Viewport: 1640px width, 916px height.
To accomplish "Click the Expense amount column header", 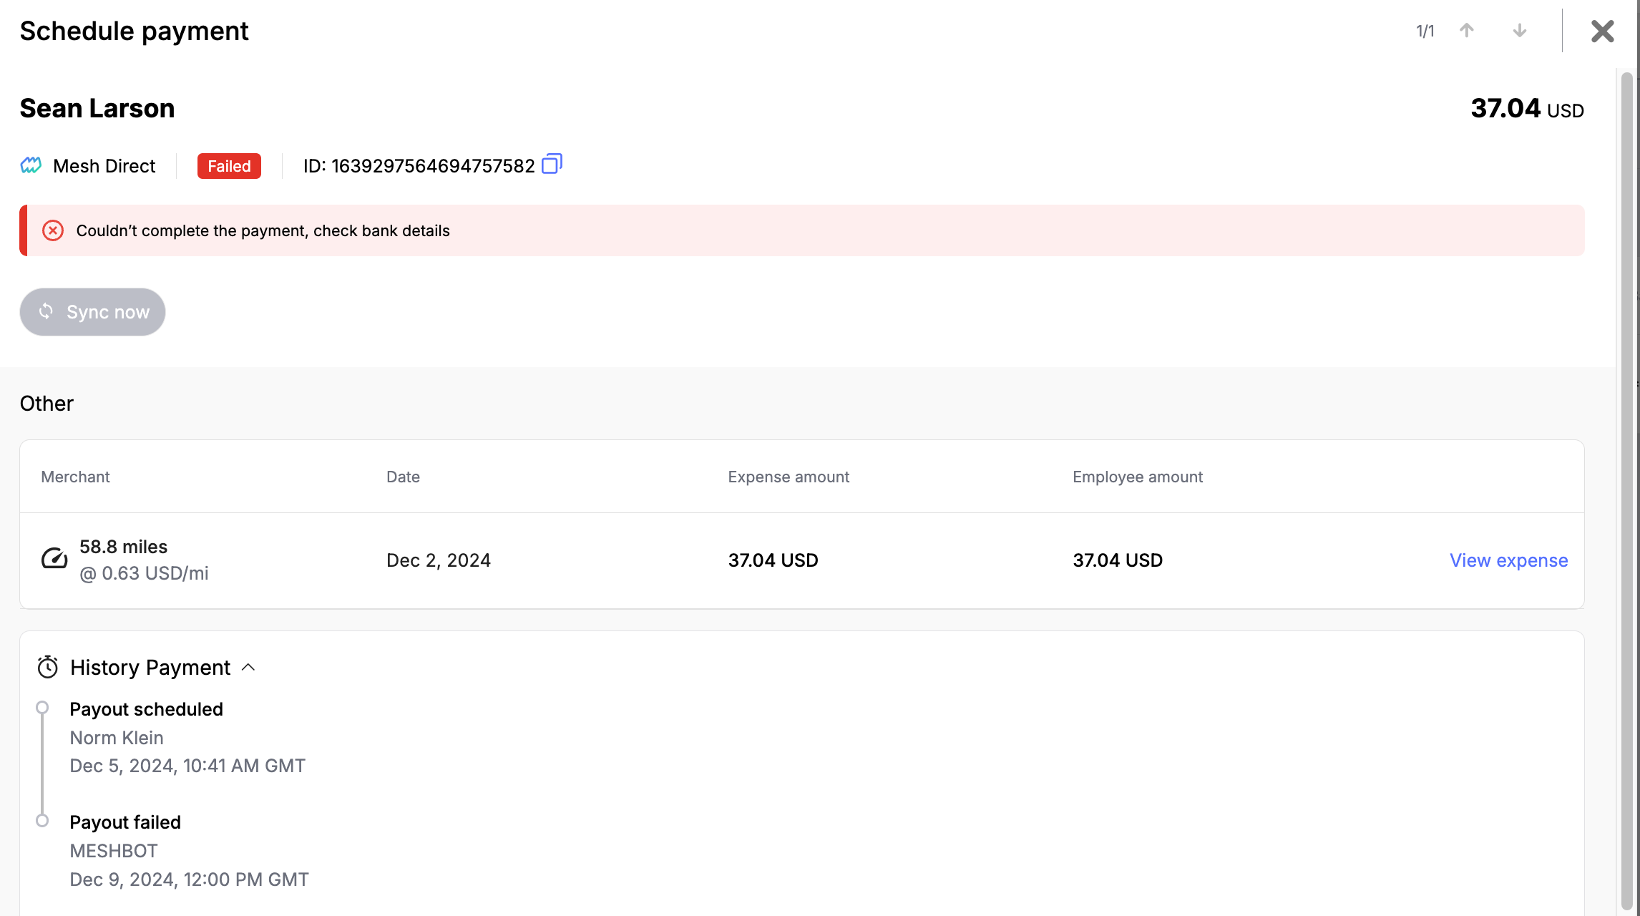I will click(x=789, y=477).
